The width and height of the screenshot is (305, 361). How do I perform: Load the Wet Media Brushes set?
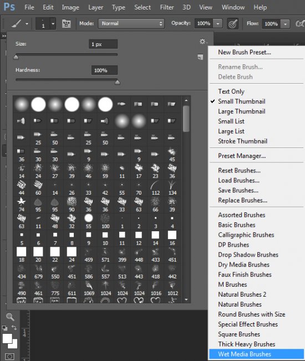coord(257,354)
